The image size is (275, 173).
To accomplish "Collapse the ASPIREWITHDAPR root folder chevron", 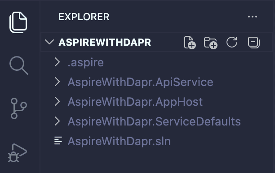I will coord(49,42).
